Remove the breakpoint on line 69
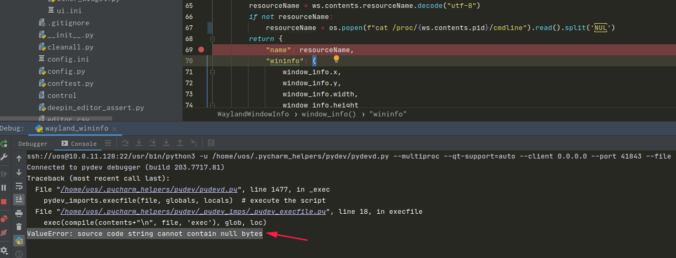 click(x=201, y=49)
